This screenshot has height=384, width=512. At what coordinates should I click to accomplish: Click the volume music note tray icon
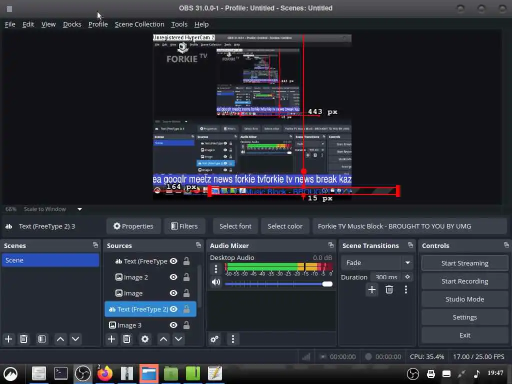coord(476,373)
